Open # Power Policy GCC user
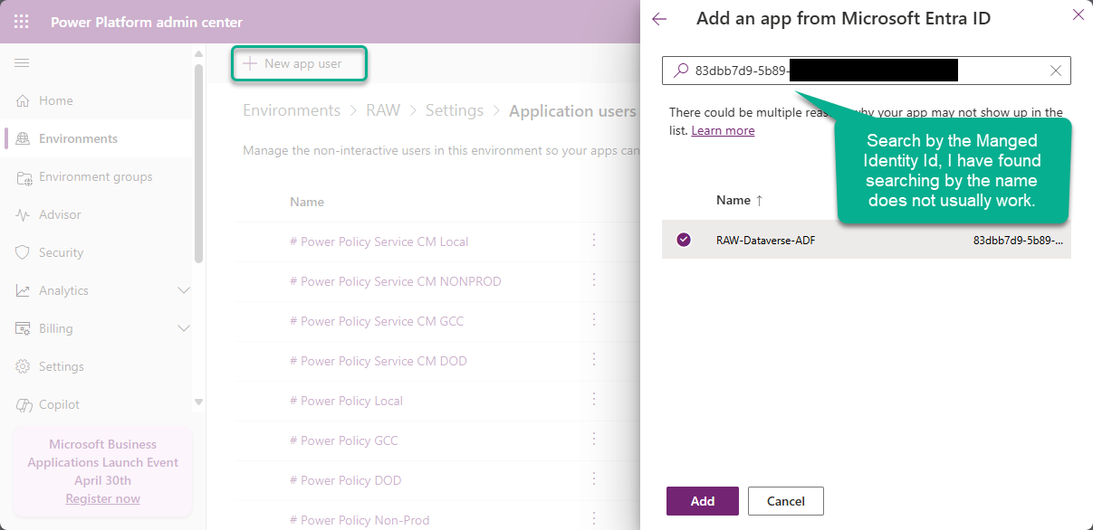 (x=344, y=440)
